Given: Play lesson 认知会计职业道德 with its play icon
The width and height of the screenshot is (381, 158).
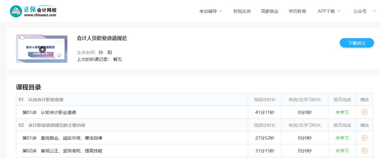Looking at the screenshot, I should tap(364, 112).
